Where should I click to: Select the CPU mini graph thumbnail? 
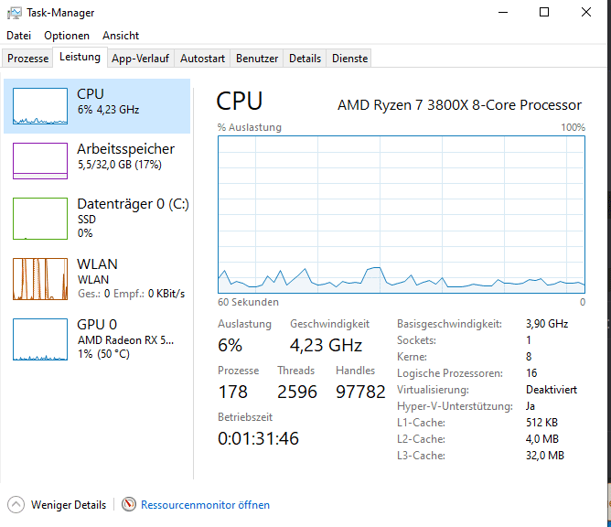40,106
